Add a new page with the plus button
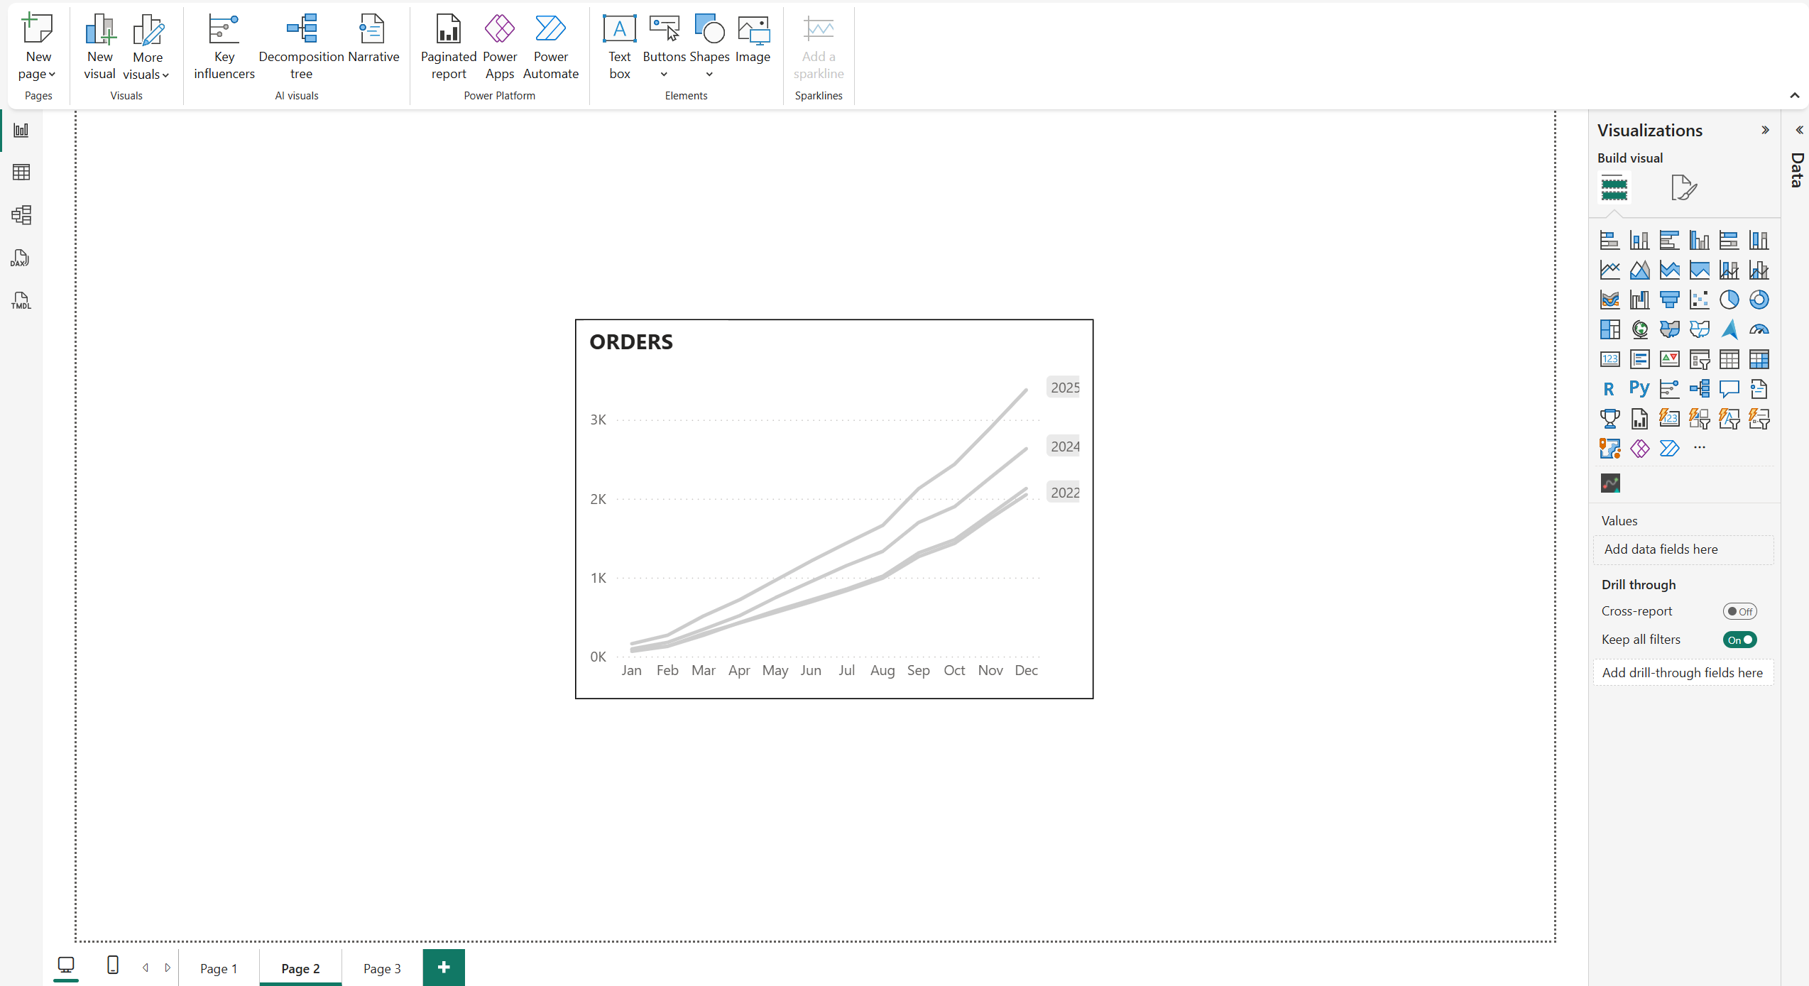The image size is (1809, 986). point(444,967)
